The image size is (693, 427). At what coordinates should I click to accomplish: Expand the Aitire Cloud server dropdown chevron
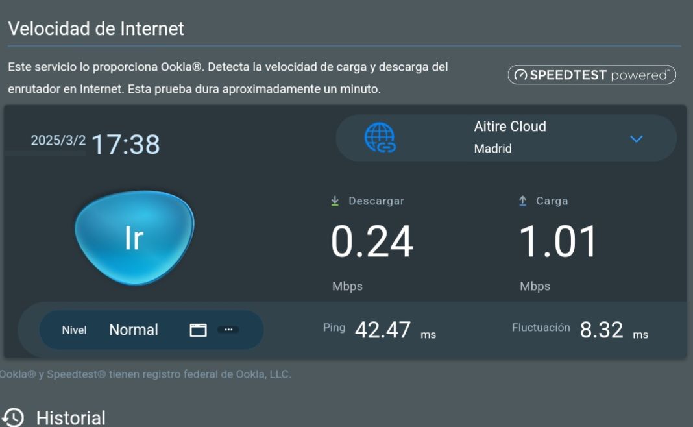coord(637,139)
